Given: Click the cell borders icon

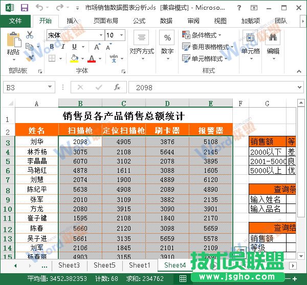Looking at the screenshot, I should pyautogui.click(x=52, y=58).
